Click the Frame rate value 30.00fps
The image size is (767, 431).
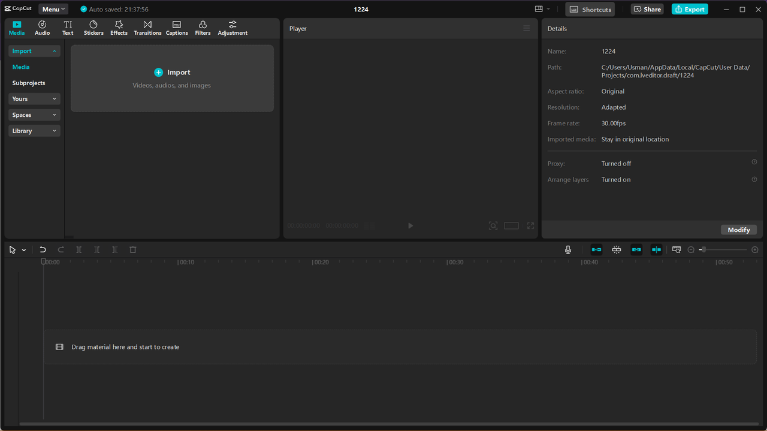click(x=614, y=123)
